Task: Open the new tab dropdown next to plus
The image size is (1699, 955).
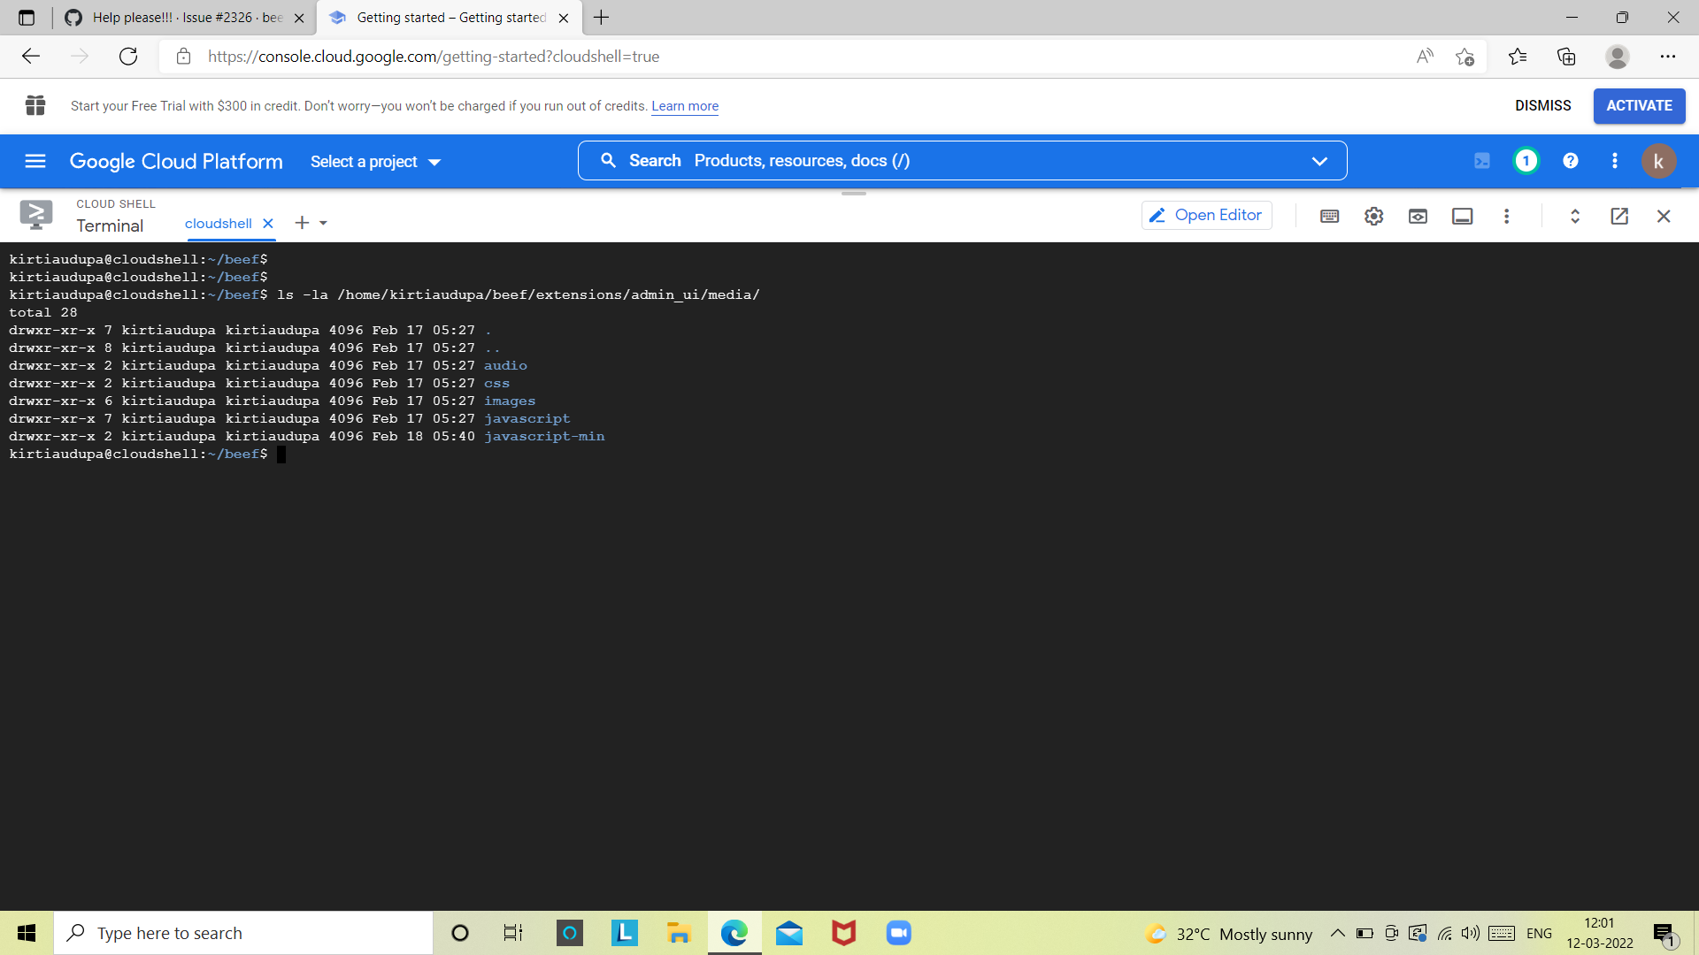Action: (x=322, y=223)
